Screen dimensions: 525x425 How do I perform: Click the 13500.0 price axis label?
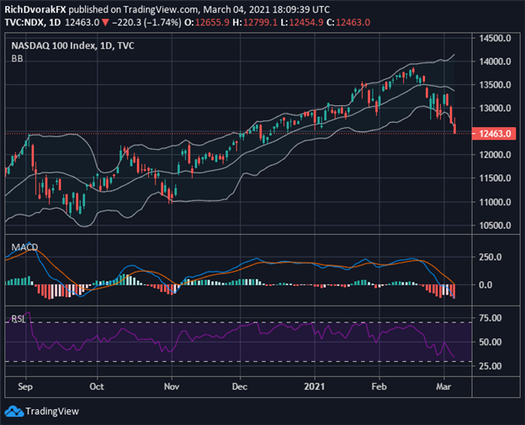point(495,85)
